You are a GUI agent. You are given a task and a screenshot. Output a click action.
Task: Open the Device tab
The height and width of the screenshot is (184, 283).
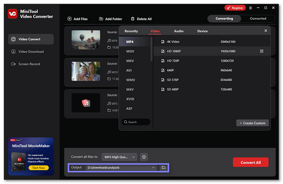pyautogui.click(x=203, y=31)
